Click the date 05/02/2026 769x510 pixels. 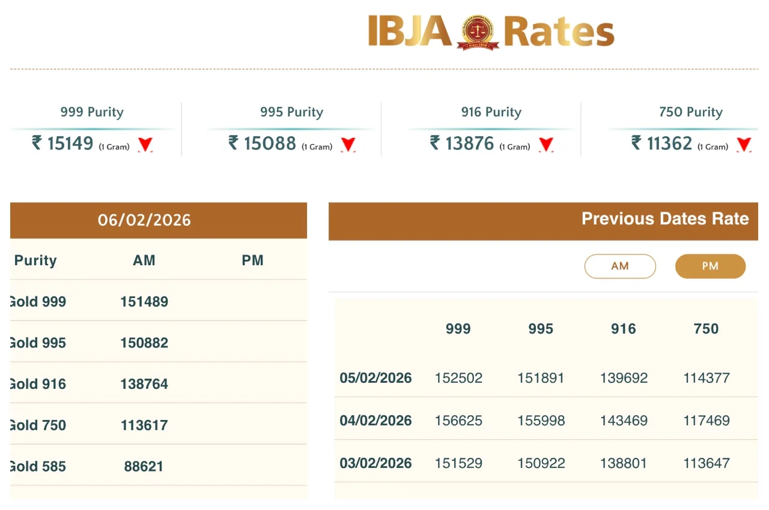click(x=375, y=378)
